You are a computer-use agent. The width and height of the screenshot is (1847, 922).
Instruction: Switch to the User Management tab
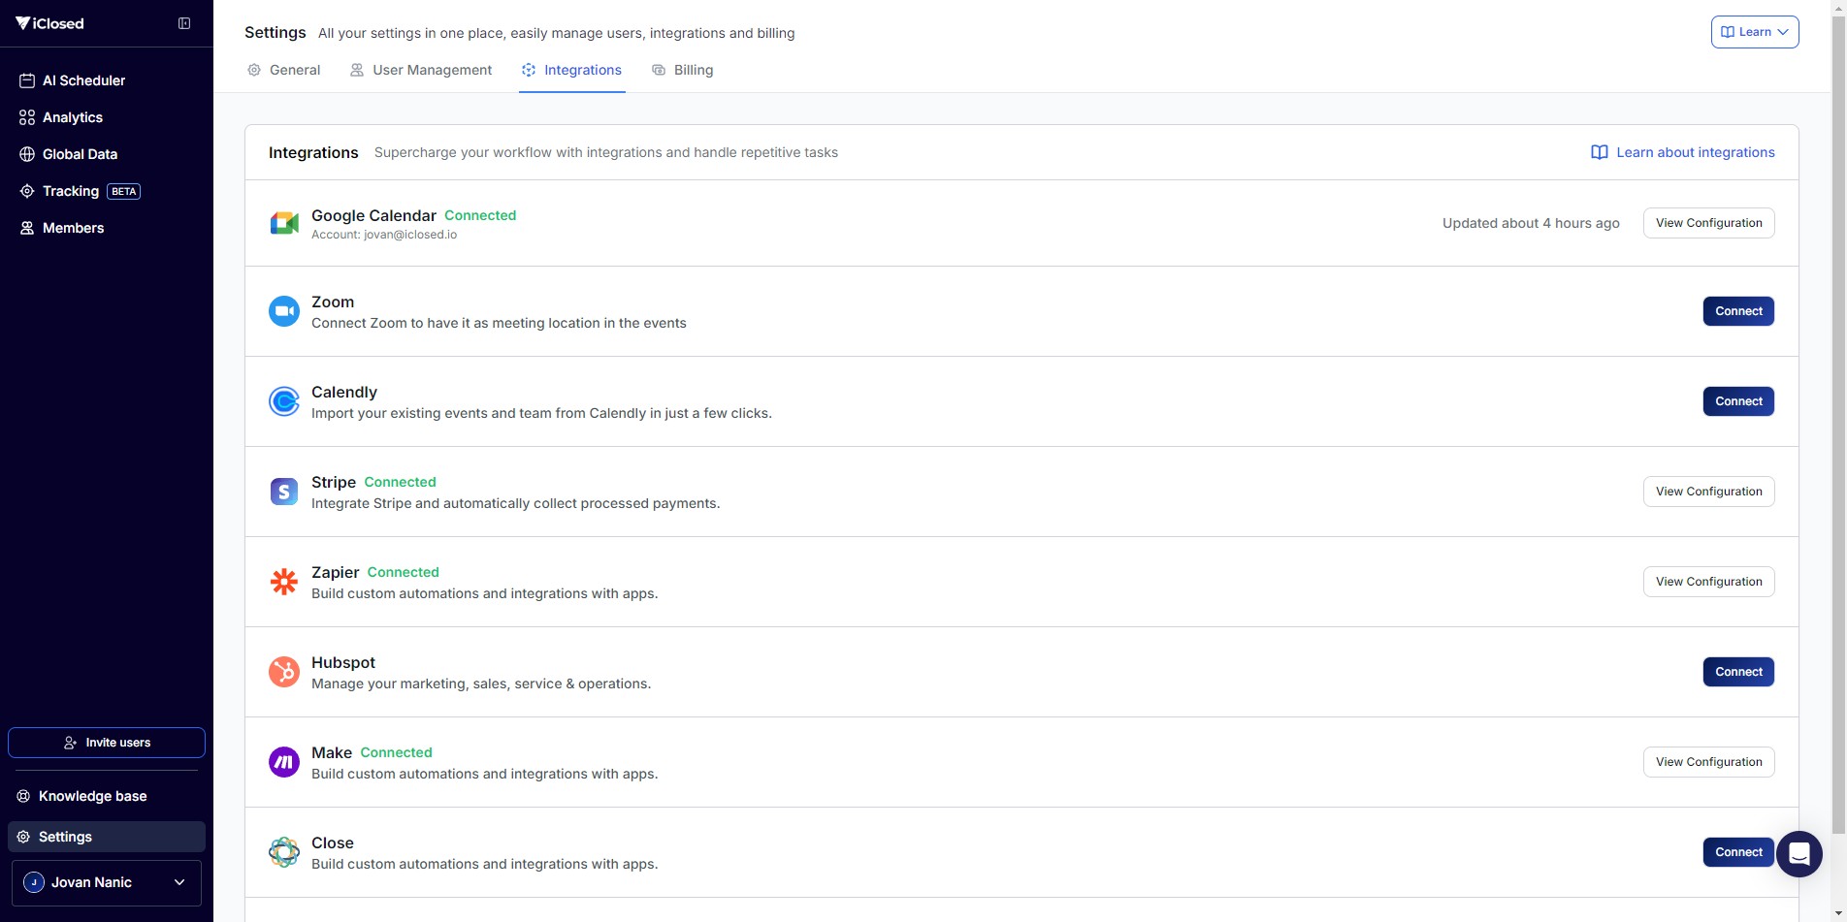[x=421, y=70]
